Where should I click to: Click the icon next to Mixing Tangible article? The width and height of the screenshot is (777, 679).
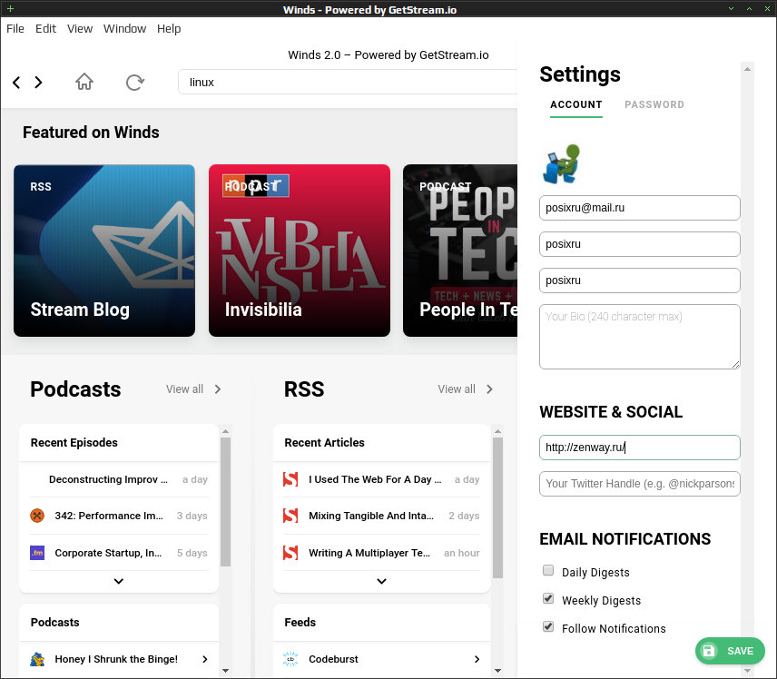[290, 516]
